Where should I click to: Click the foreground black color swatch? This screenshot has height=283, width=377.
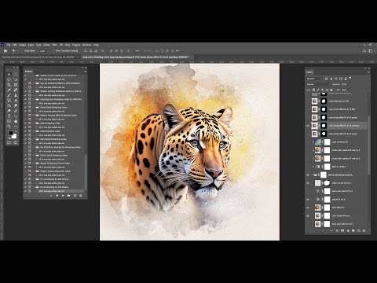click(11, 133)
